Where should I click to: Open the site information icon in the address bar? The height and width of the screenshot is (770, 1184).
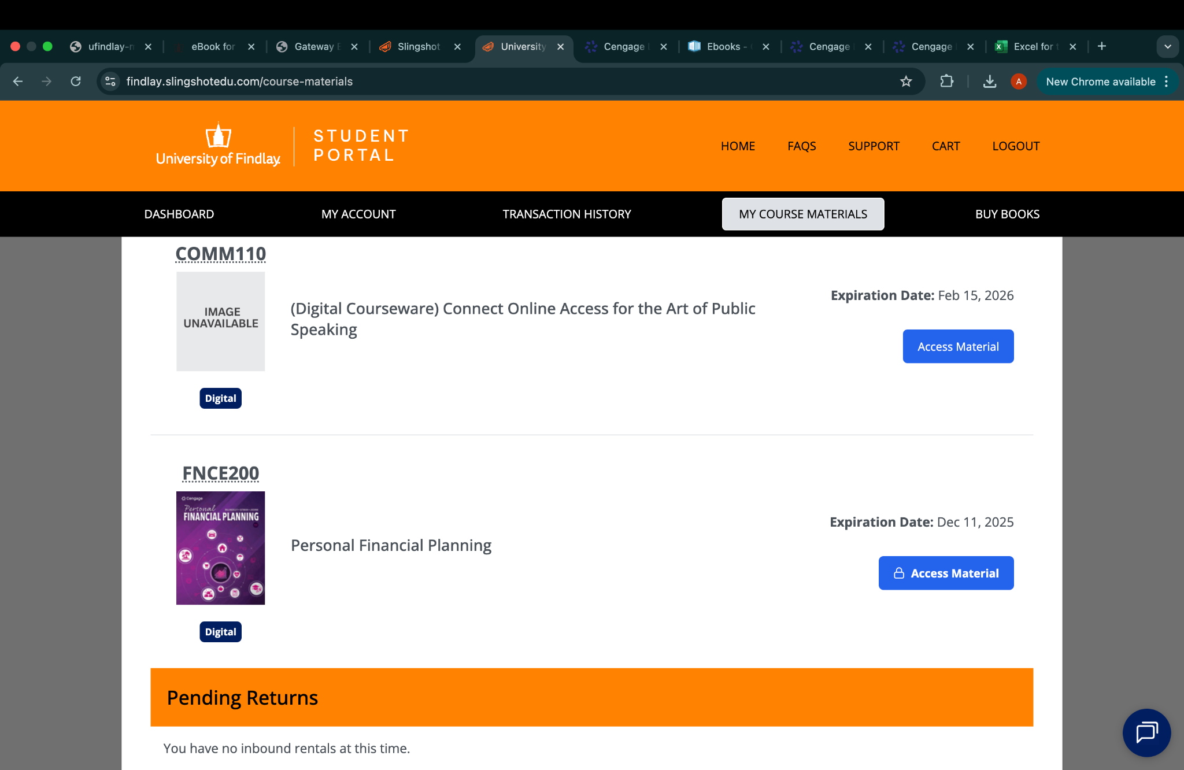(x=110, y=82)
